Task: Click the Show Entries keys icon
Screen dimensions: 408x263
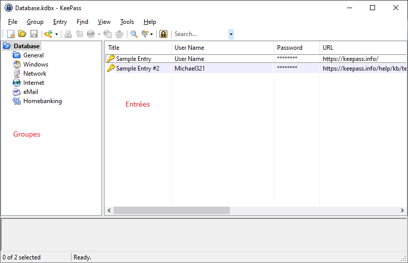Action: click(x=145, y=34)
